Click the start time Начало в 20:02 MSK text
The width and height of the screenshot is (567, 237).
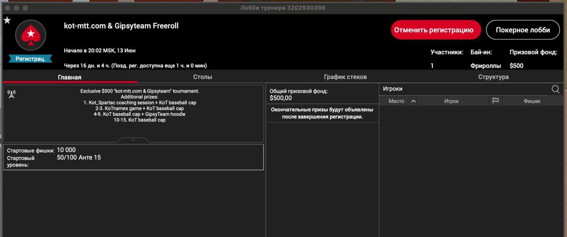click(x=100, y=51)
